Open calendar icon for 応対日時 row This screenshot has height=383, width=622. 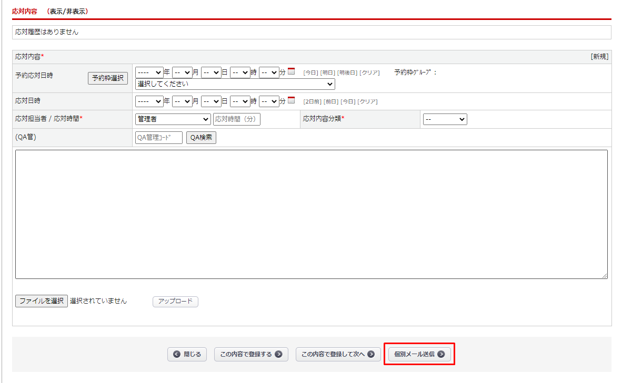(x=292, y=101)
